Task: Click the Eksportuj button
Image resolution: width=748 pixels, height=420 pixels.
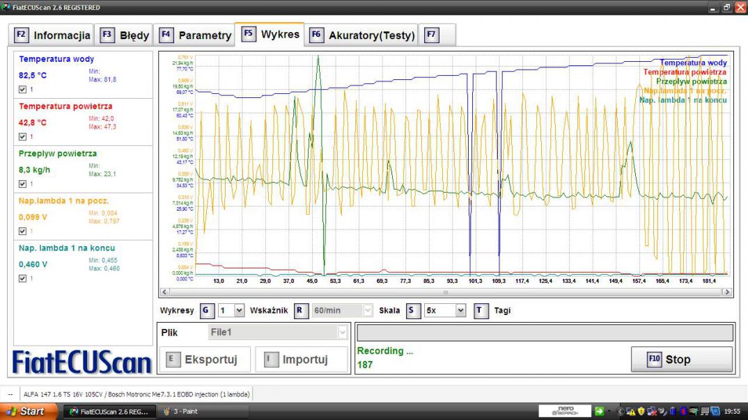Action: pyautogui.click(x=205, y=360)
